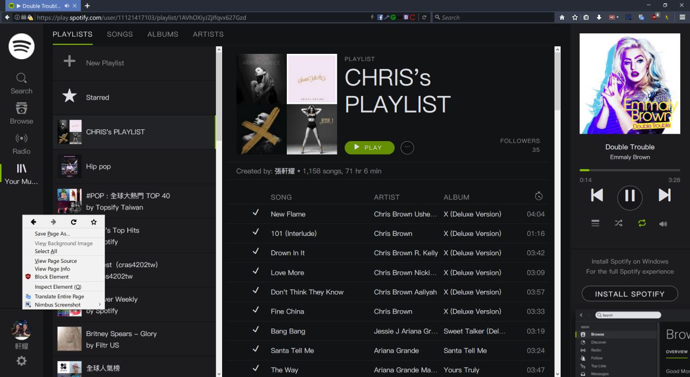Screen dimensions: 690x377
Task: Switch to the SONGS tab
Action: [120, 34]
